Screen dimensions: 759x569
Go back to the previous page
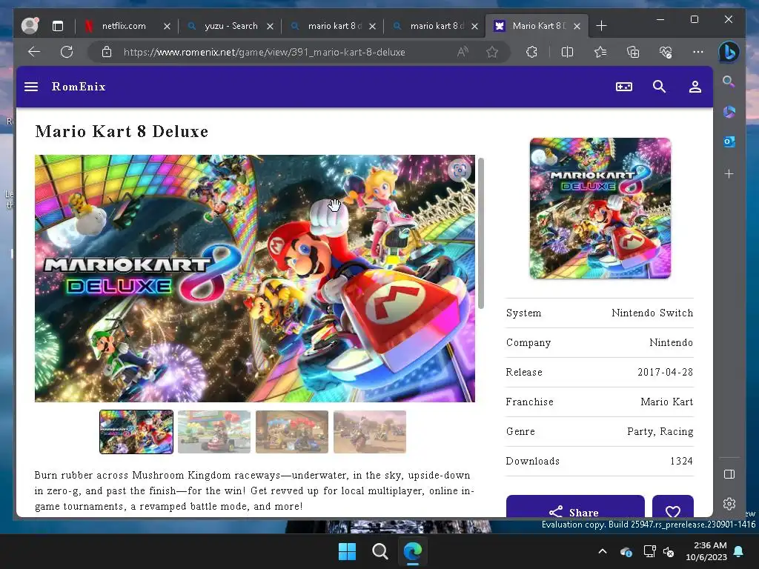[34, 52]
